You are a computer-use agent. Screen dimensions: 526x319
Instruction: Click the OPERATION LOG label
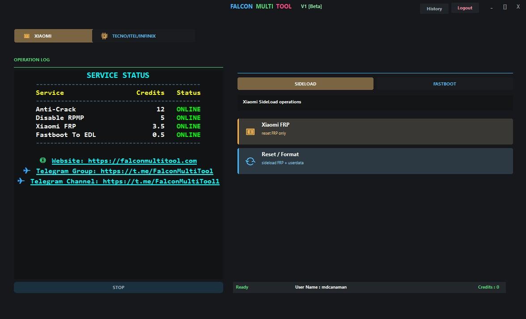tap(32, 60)
